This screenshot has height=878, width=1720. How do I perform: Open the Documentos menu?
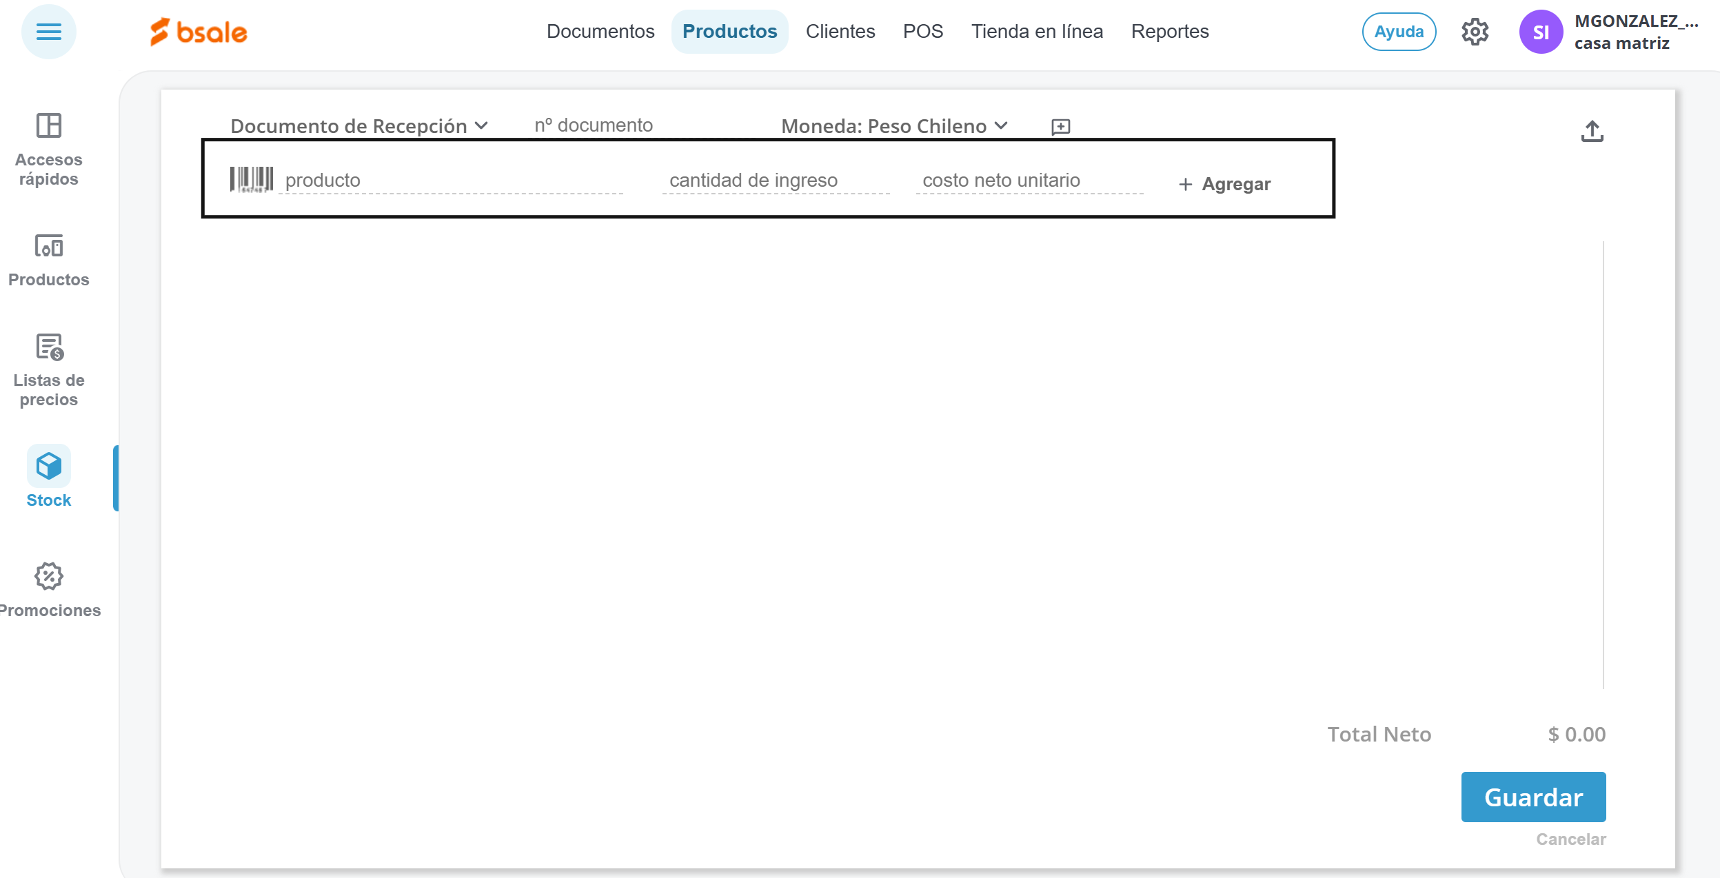pyautogui.click(x=600, y=32)
